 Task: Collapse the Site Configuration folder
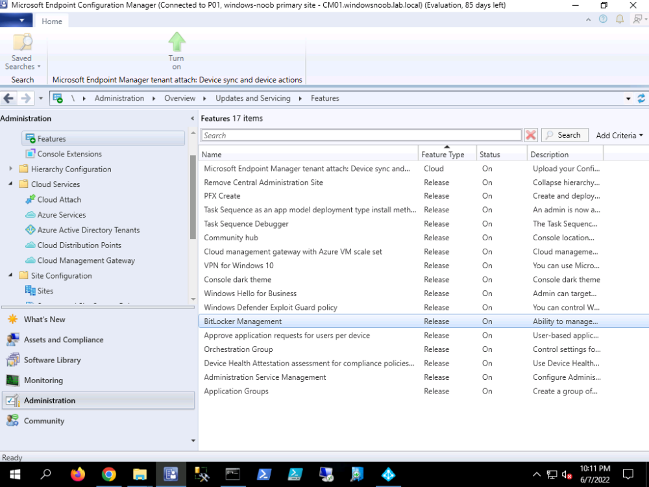11,275
